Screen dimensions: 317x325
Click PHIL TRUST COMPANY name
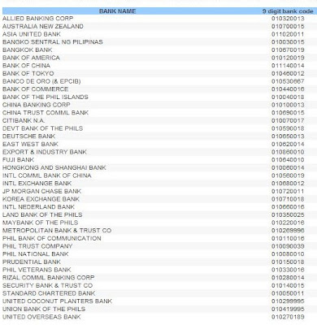tap(37, 246)
